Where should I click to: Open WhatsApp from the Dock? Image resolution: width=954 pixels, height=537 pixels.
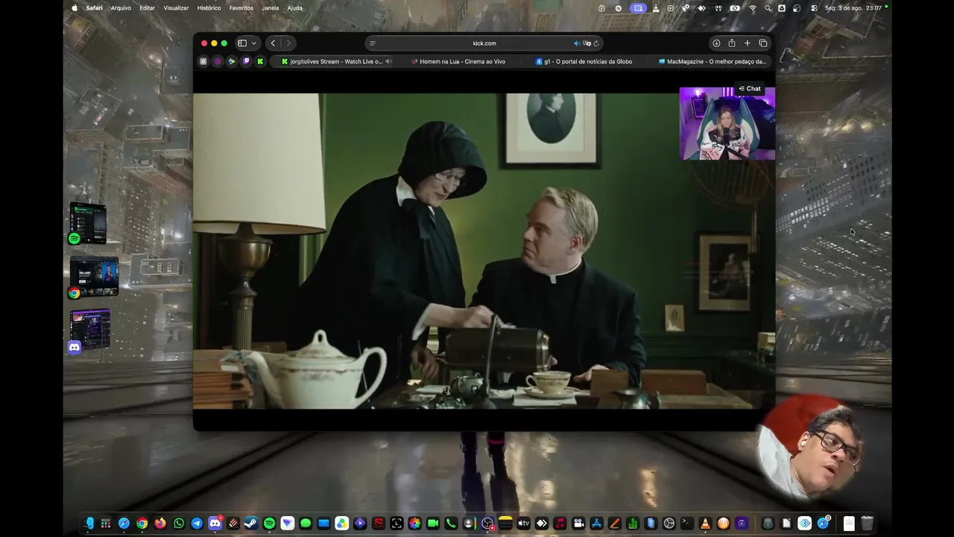[x=179, y=524]
